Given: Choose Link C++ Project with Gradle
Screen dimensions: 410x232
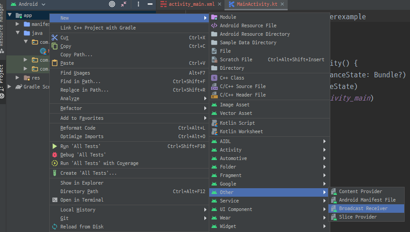Looking at the screenshot, I should pyautogui.click(x=129, y=28).
